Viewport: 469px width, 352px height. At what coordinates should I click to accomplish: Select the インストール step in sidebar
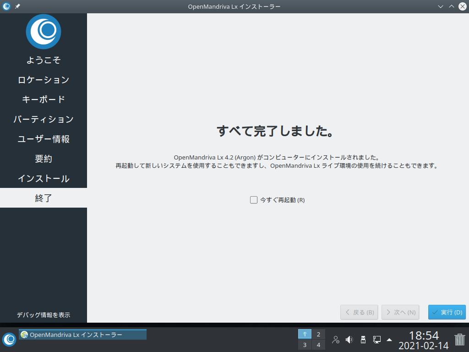pyautogui.click(x=44, y=178)
